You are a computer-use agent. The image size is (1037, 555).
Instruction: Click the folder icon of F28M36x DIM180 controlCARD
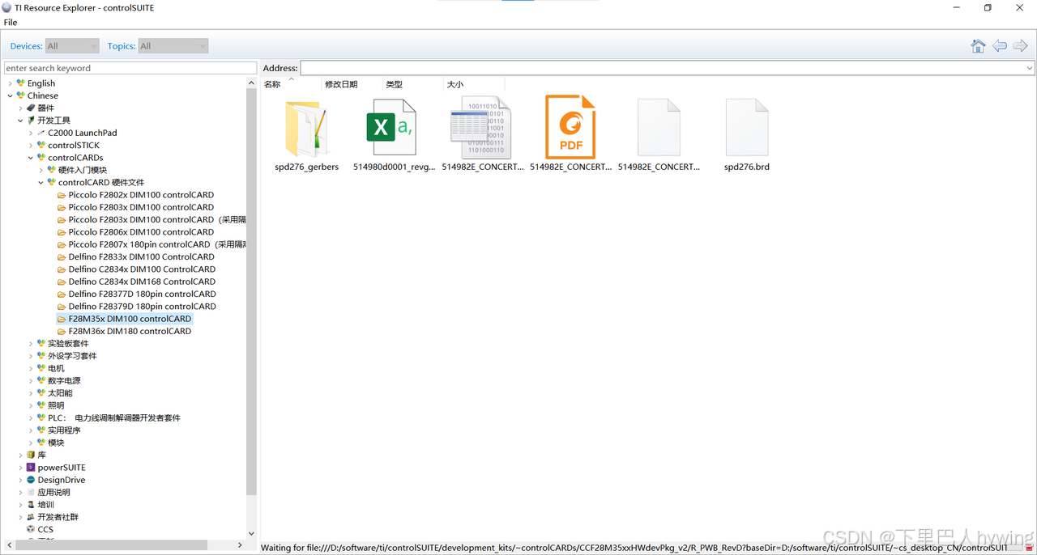62,331
